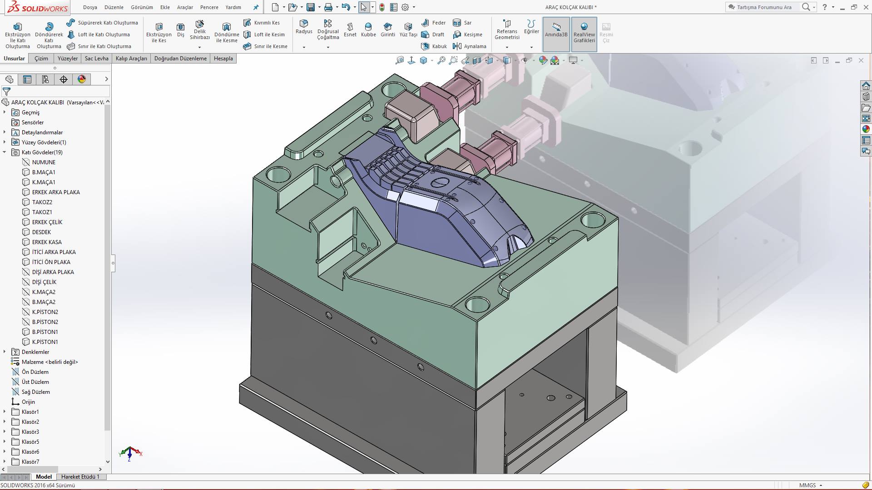872x490 pixels.
Task: Select the Kubbe dome tool
Action: [x=368, y=30]
